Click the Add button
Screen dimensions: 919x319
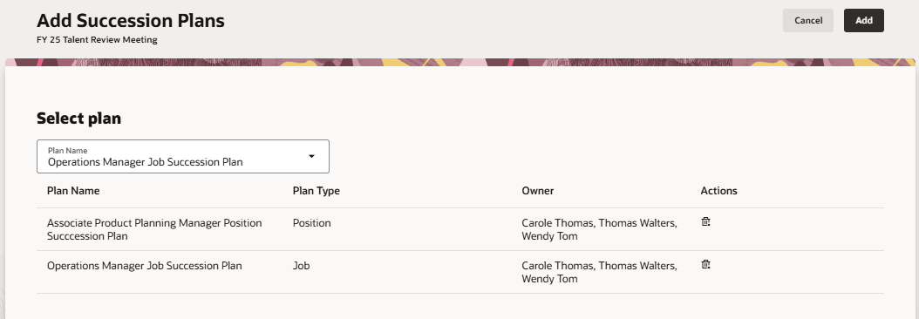[x=864, y=21]
